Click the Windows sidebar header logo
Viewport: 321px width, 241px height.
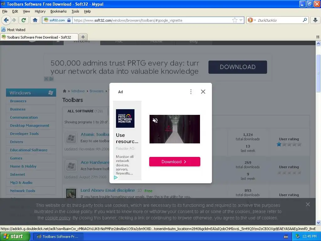[50, 93]
